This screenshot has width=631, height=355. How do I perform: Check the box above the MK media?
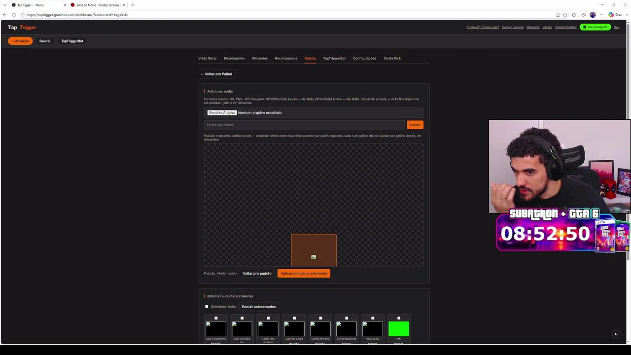(x=399, y=318)
